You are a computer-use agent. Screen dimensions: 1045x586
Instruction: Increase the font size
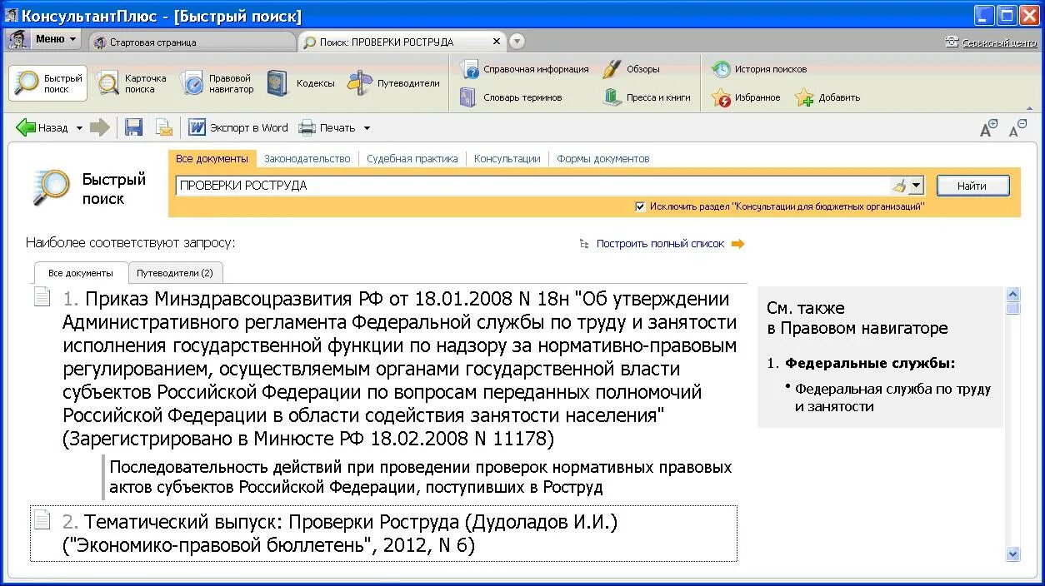tap(988, 128)
